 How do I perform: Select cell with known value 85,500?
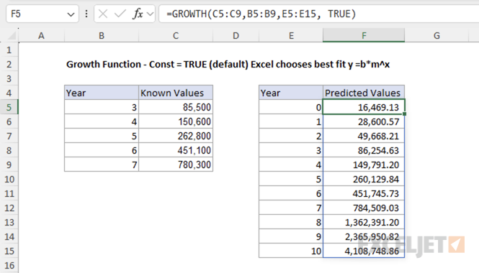176,107
